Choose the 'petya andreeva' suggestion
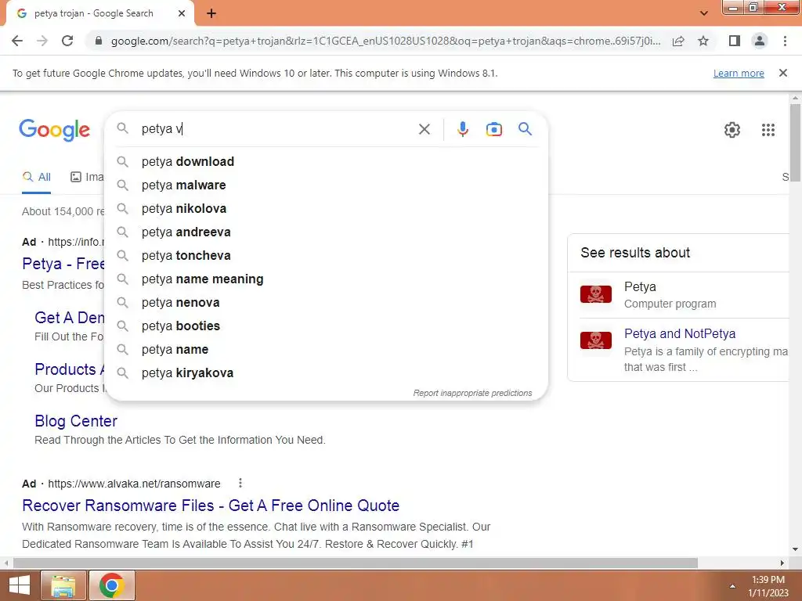 [326, 232]
